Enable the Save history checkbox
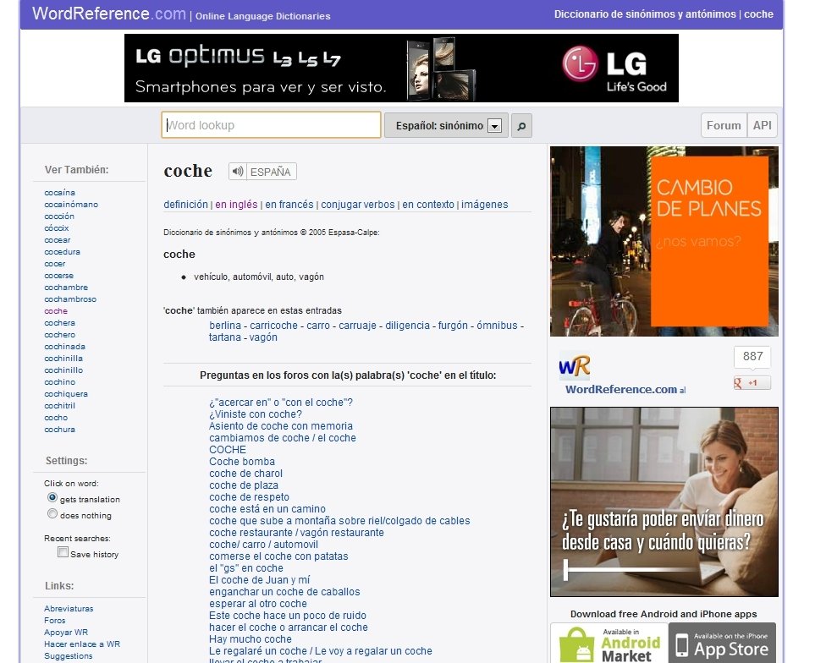The width and height of the screenshot is (815, 663). pyautogui.click(x=63, y=552)
